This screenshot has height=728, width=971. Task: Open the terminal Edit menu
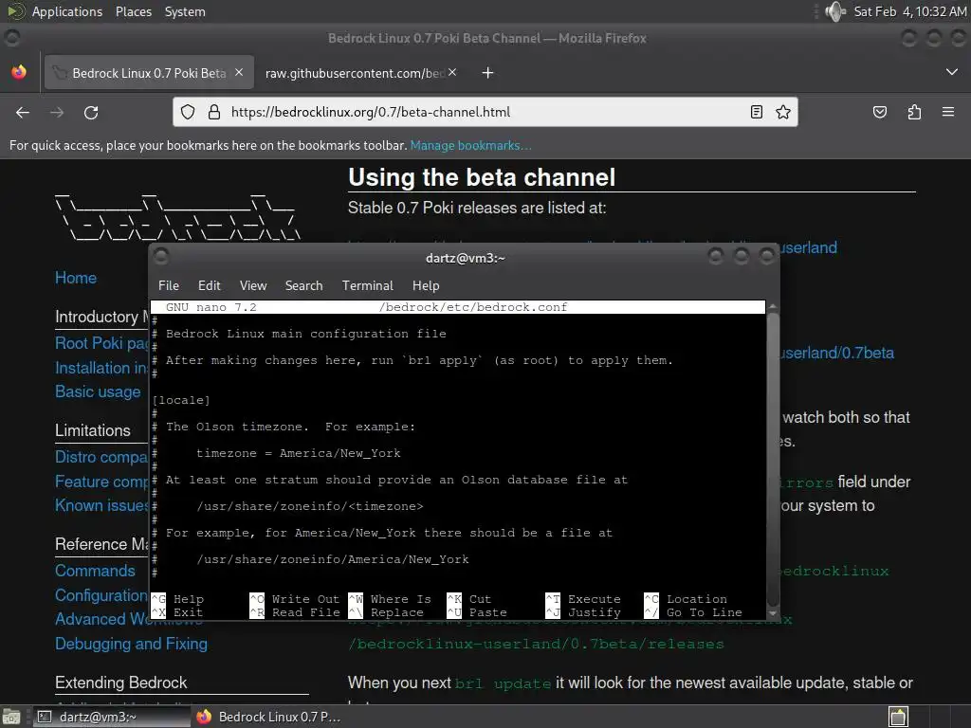coord(210,285)
